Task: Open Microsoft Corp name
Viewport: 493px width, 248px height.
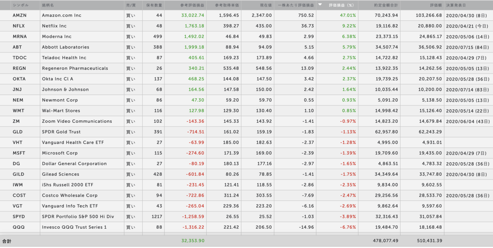Action: [x=60, y=153]
